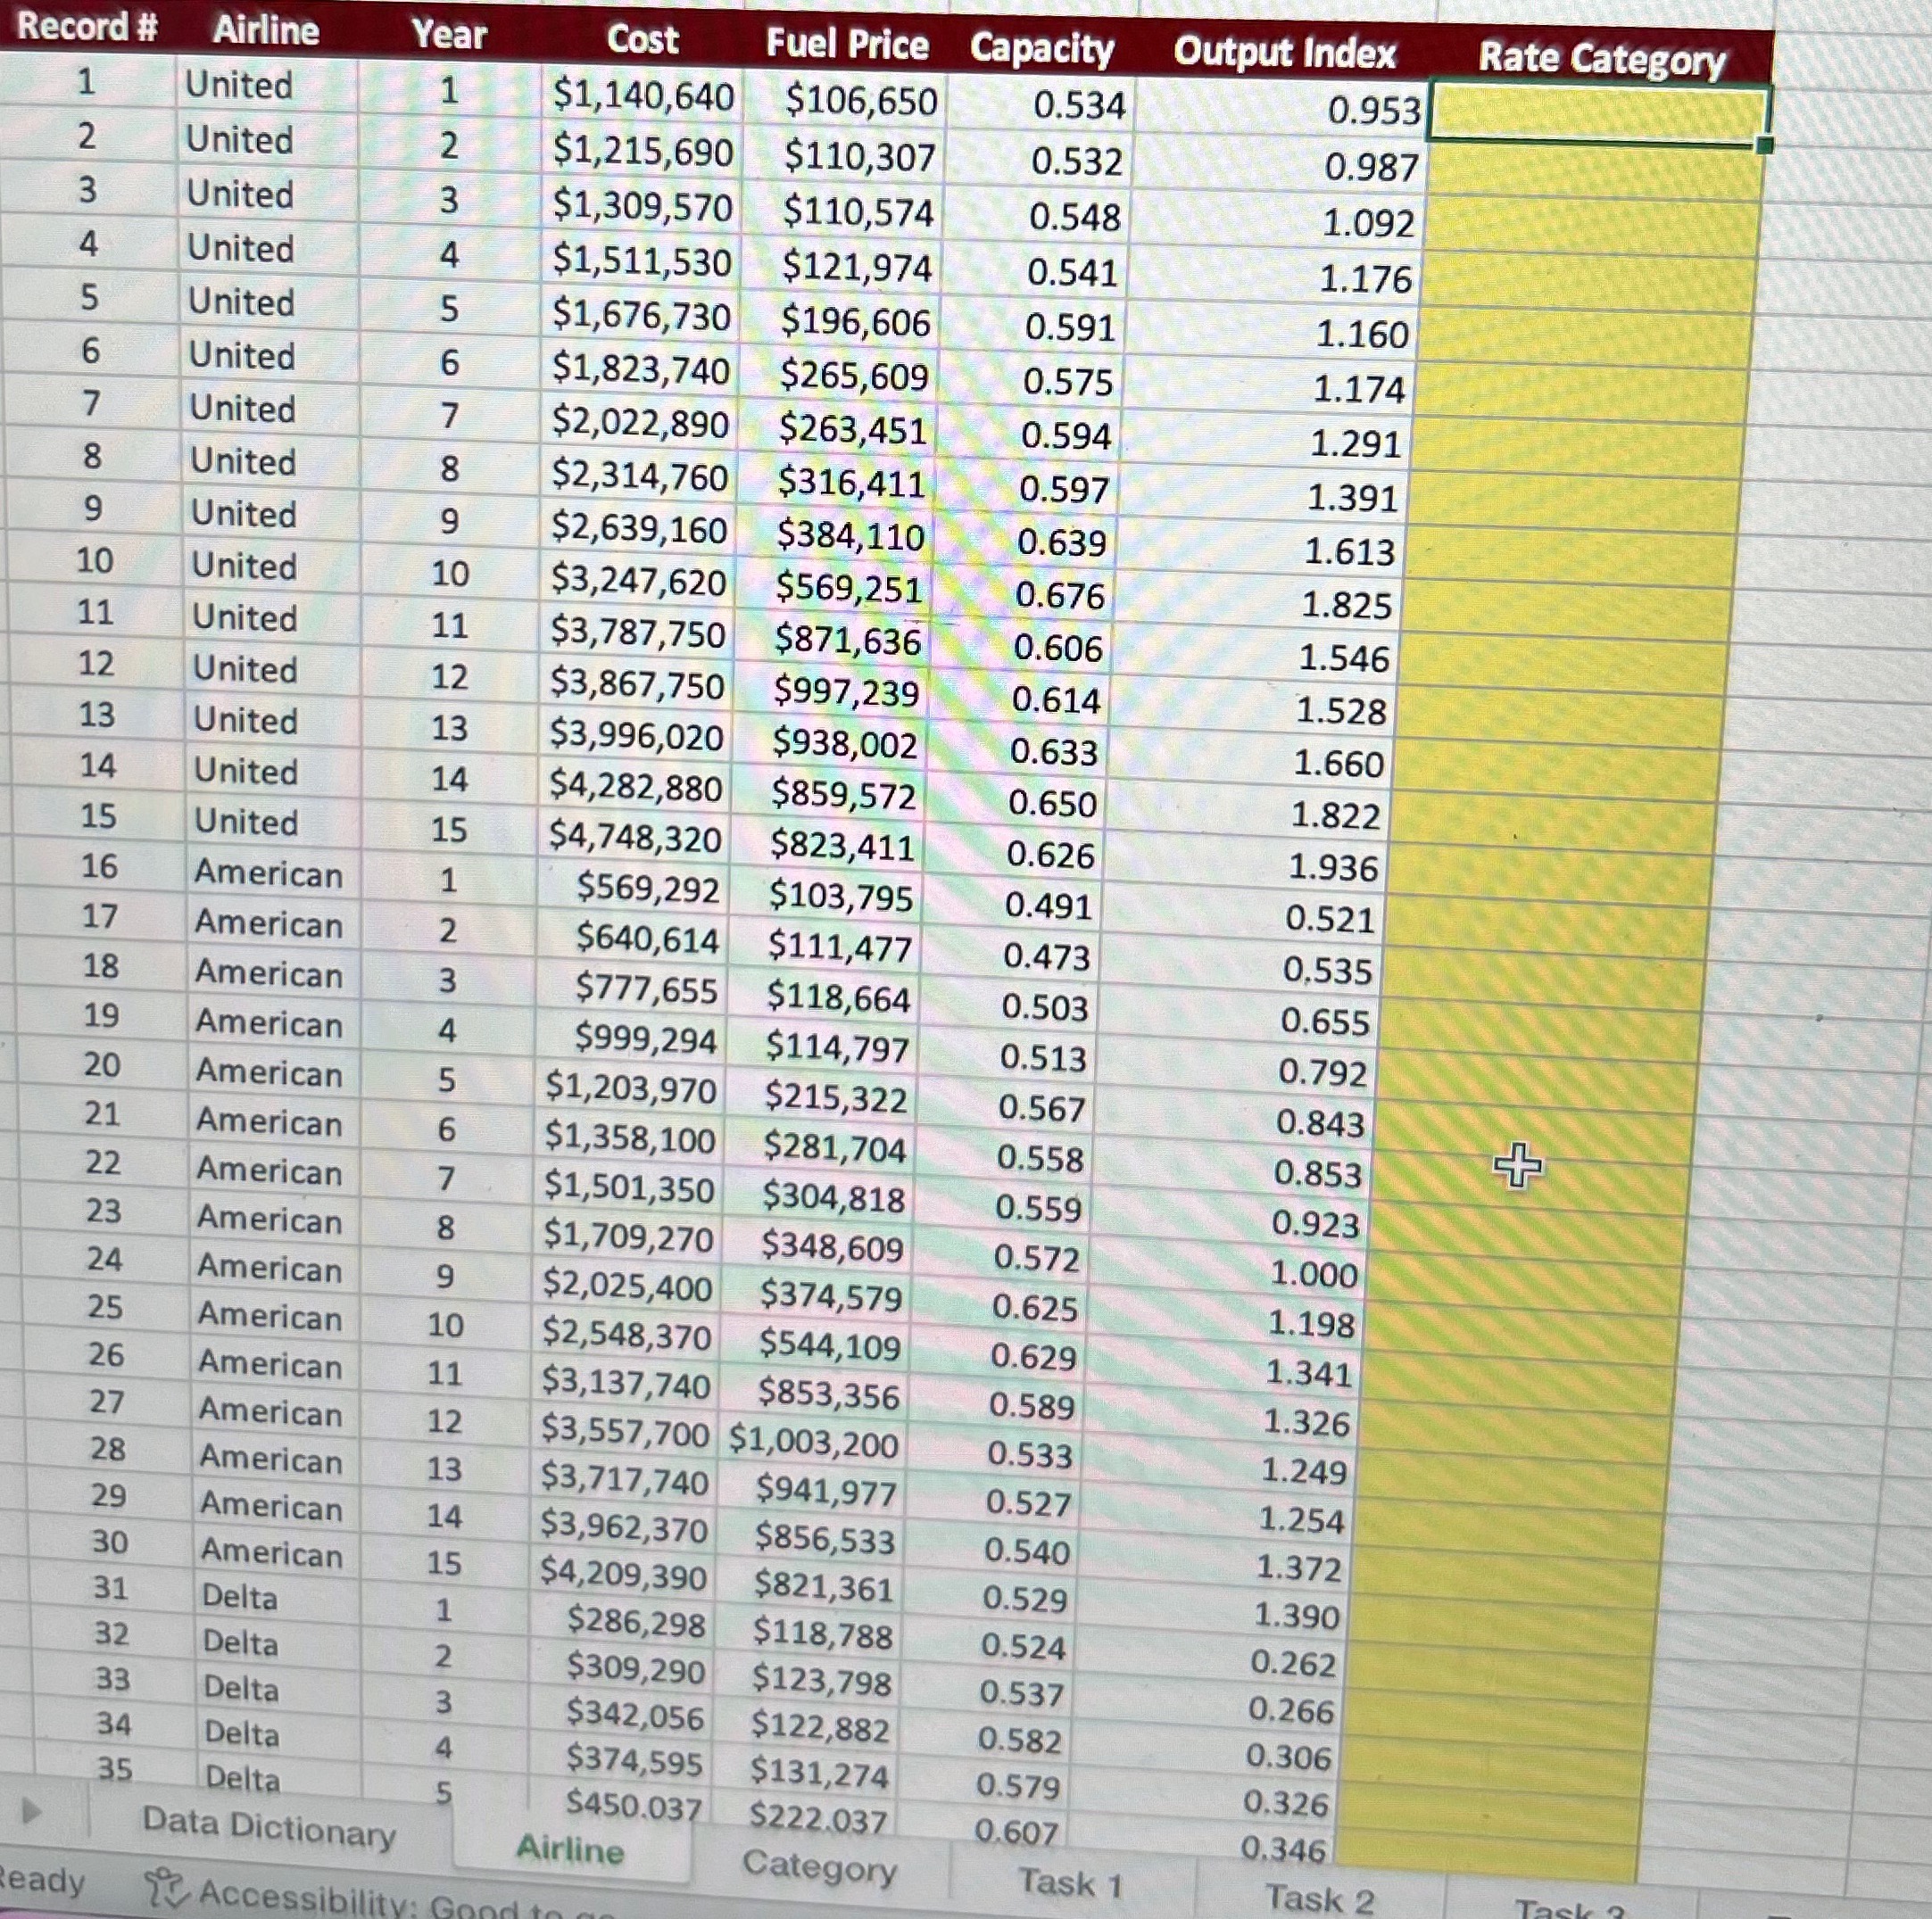Select the empty Rate Category cell for record 1
Viewport: 1932px width, 1919px height.
pyautogui.click(x=1598, y=113)
